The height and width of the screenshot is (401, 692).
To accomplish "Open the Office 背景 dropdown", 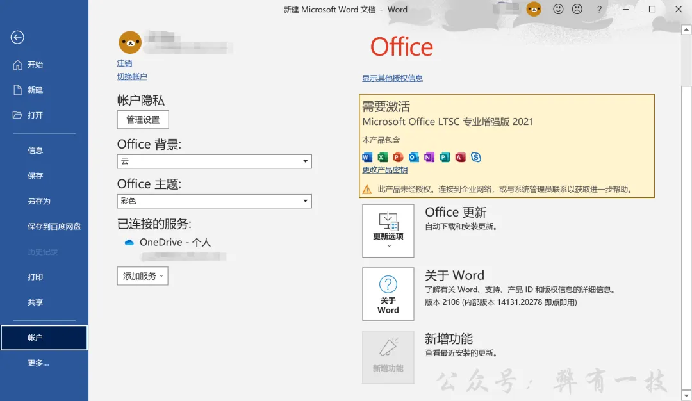I will click(215, 161).
